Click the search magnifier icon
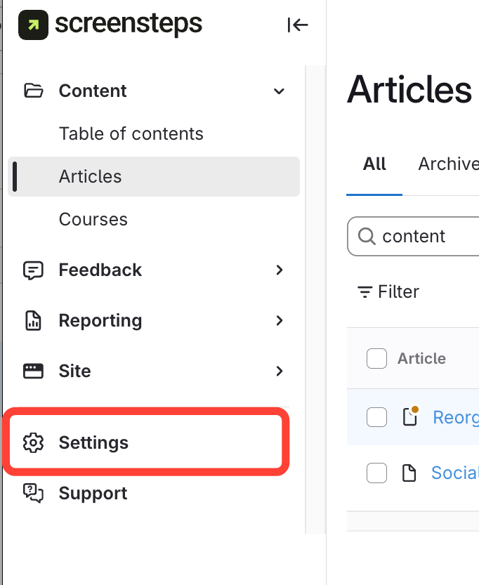The height and width of the screenshot is (585, 479). [x=366, y=237]
